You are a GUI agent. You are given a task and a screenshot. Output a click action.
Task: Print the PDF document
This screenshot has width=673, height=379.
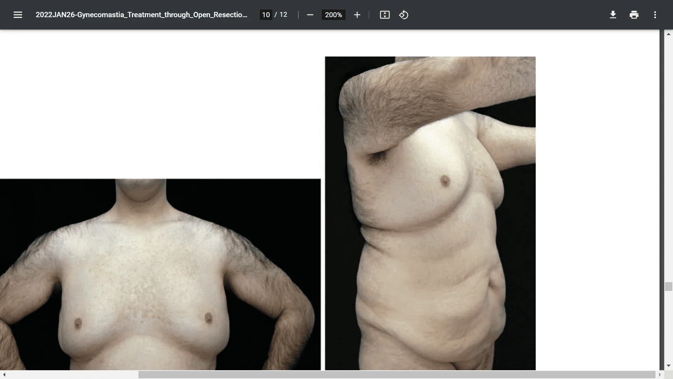(634, 15)
